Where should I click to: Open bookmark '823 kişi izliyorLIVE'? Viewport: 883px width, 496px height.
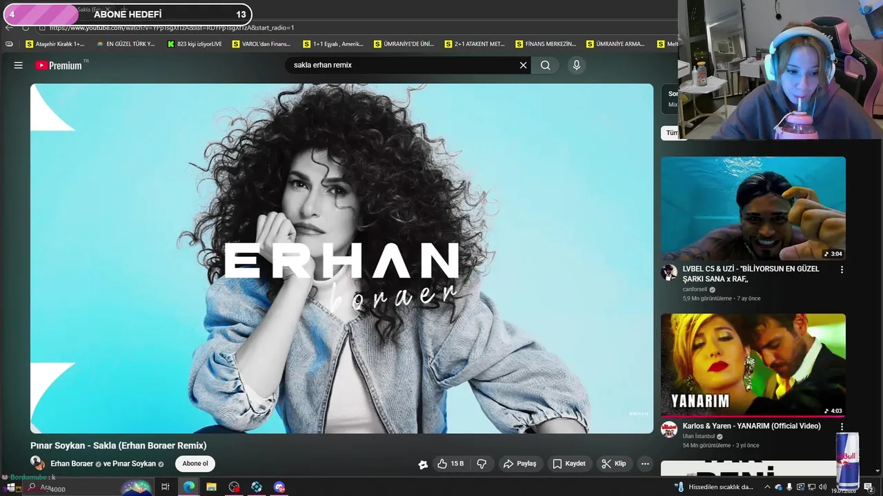195,44
